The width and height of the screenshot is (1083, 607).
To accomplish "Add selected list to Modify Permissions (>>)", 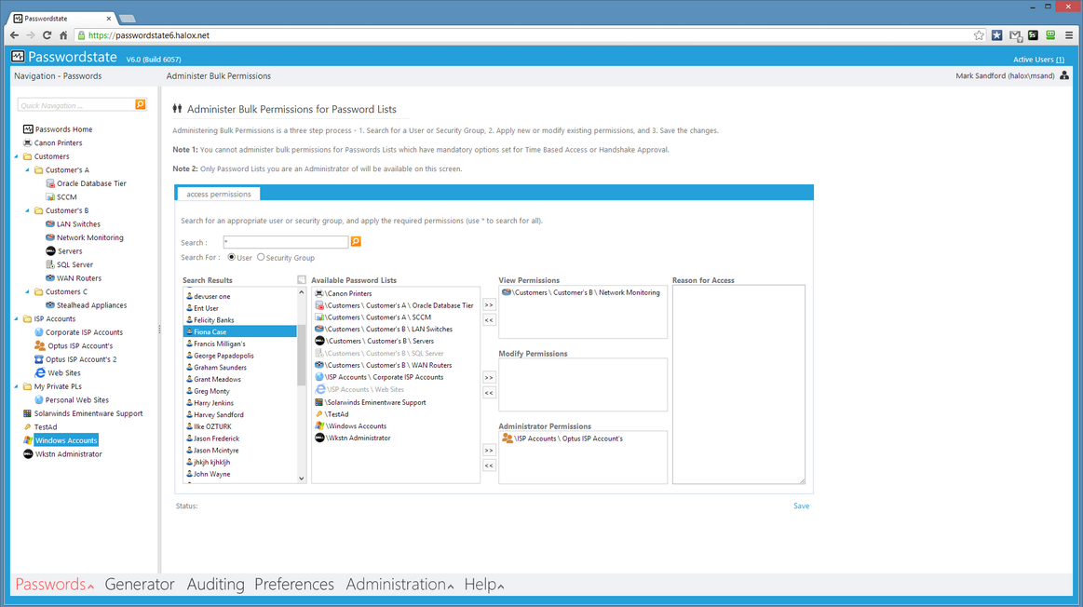I will pos(489,378).
